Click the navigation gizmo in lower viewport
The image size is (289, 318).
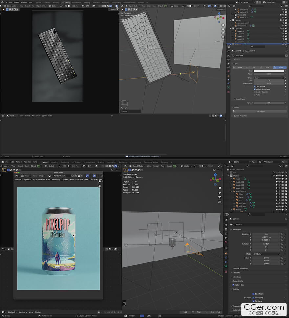tap(215, 180)
